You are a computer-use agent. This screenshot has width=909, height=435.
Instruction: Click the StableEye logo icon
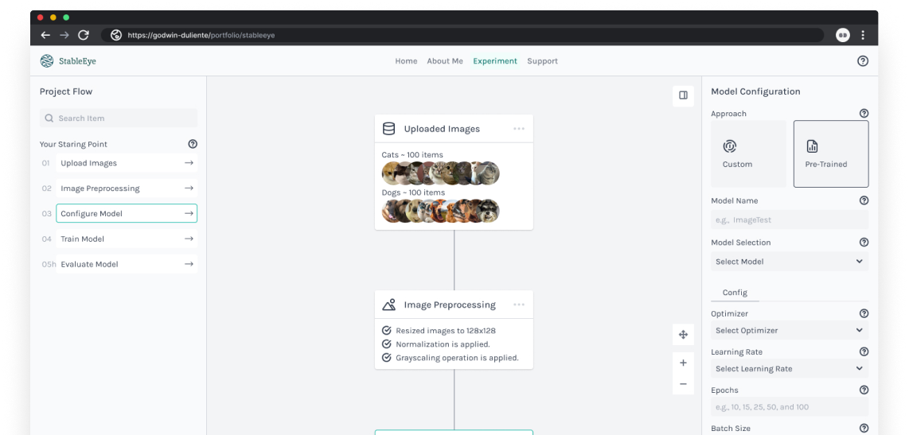click(47, 61)
